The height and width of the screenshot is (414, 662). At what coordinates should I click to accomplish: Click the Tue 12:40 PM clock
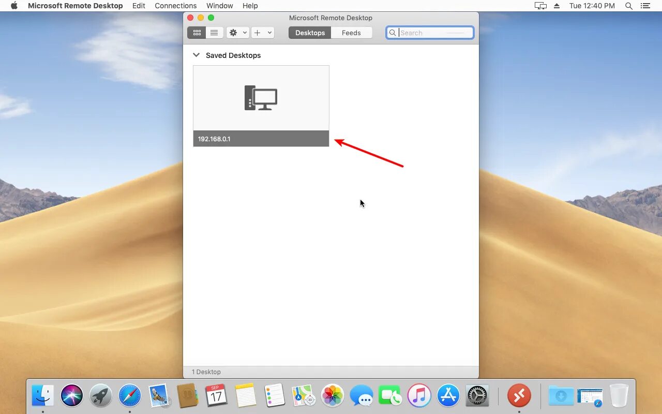pos(592,6)
